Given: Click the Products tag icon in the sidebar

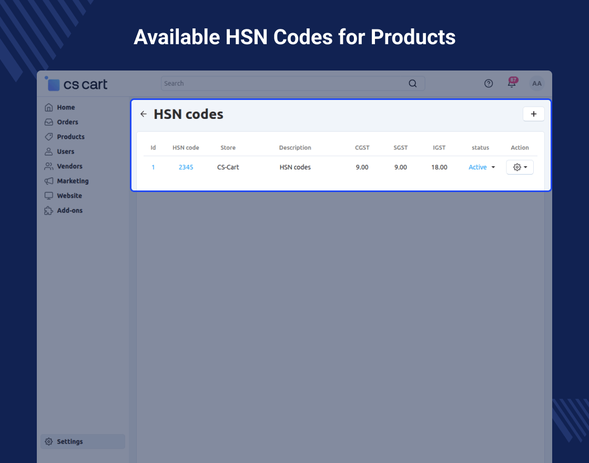Looking at the screenshot, I should click(x=49, y=137).
